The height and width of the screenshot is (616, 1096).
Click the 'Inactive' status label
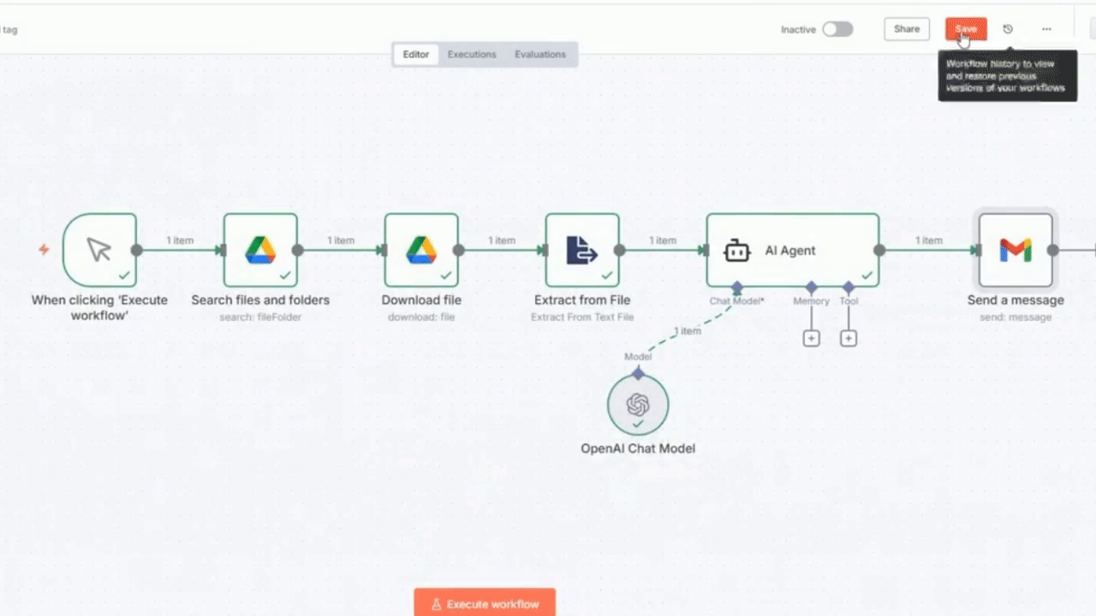(x=798, y=30)
